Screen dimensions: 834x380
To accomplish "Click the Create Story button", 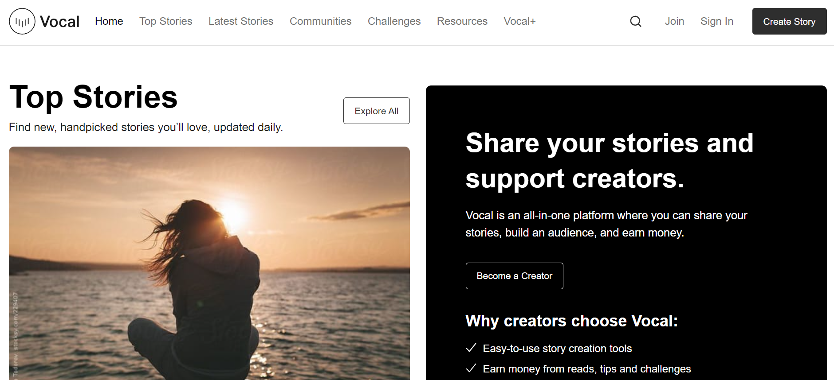I will click(x=789, y=21).
